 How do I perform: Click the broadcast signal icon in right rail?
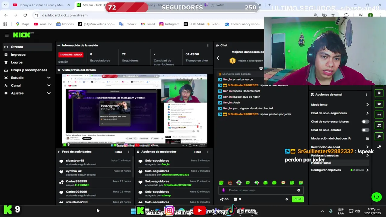pos(379,115)
